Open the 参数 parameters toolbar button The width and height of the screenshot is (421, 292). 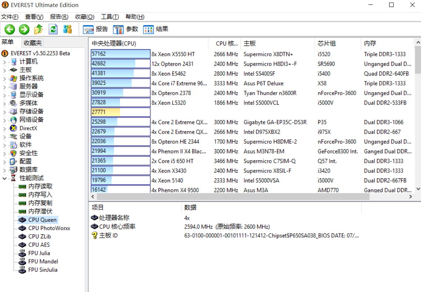pos(126,29)
